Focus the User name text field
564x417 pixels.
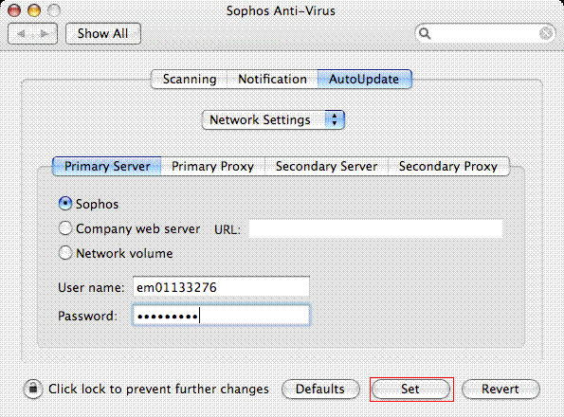tap(221, 287)
